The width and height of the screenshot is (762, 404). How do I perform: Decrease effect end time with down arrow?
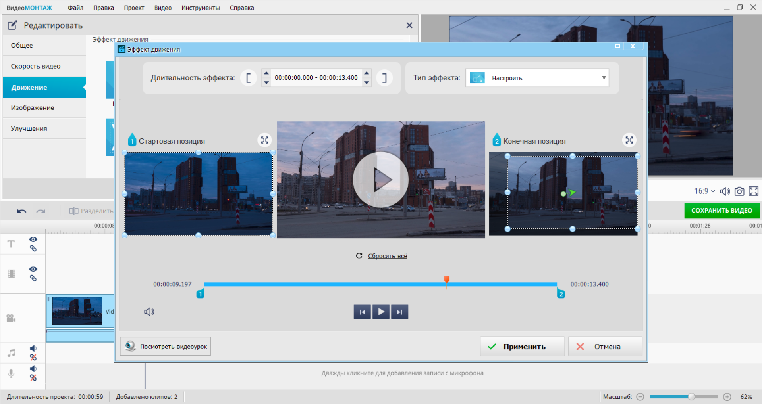(367, 82)
